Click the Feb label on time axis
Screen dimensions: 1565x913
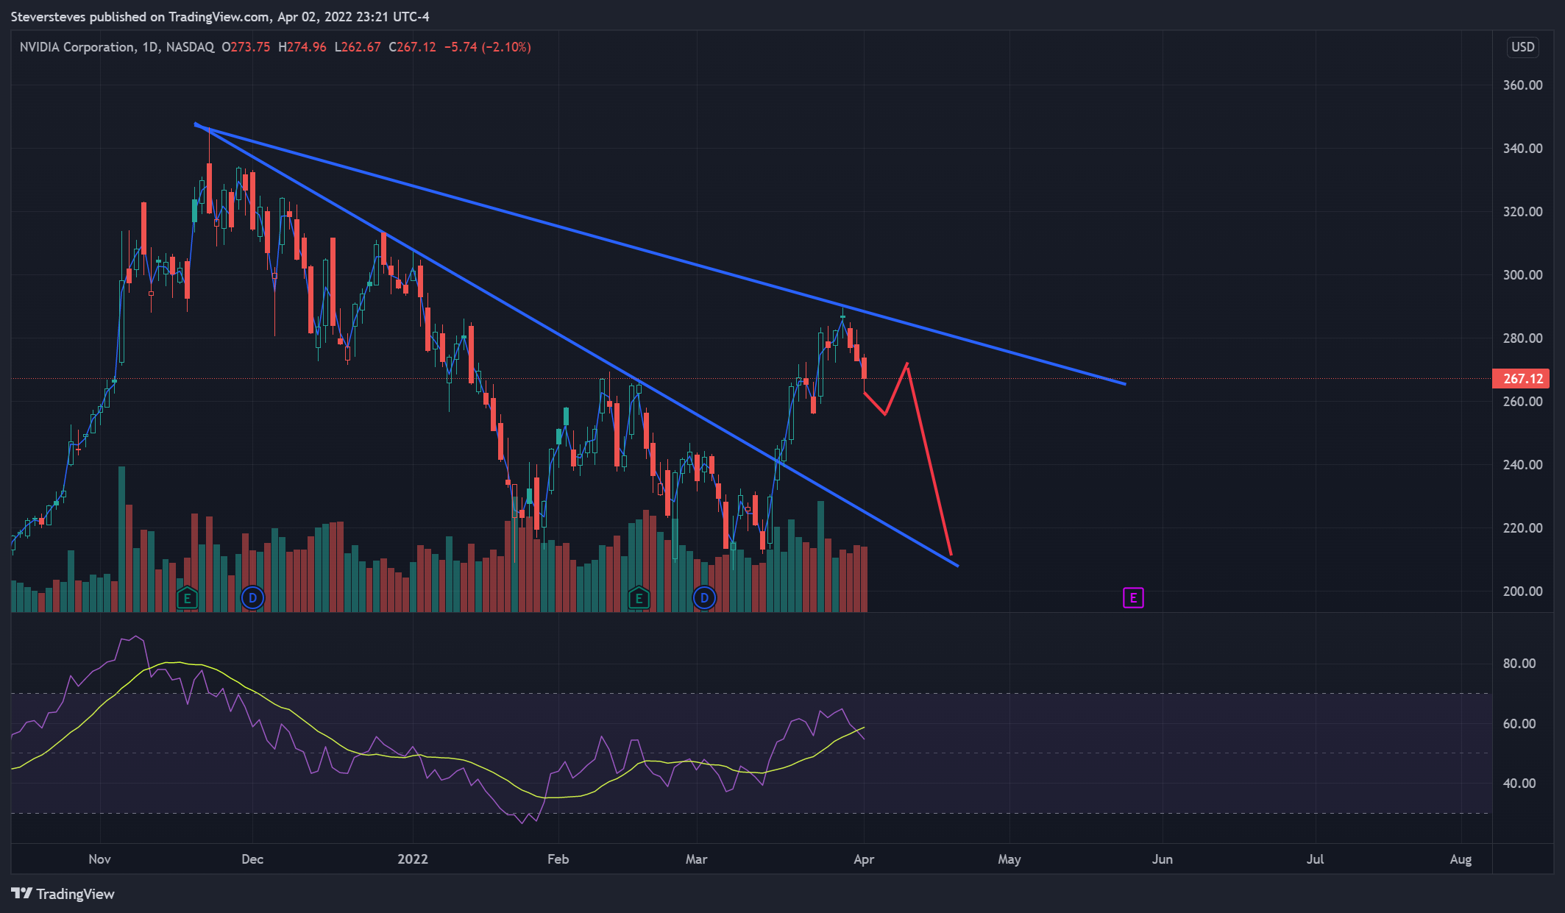[x=558, y=859]
